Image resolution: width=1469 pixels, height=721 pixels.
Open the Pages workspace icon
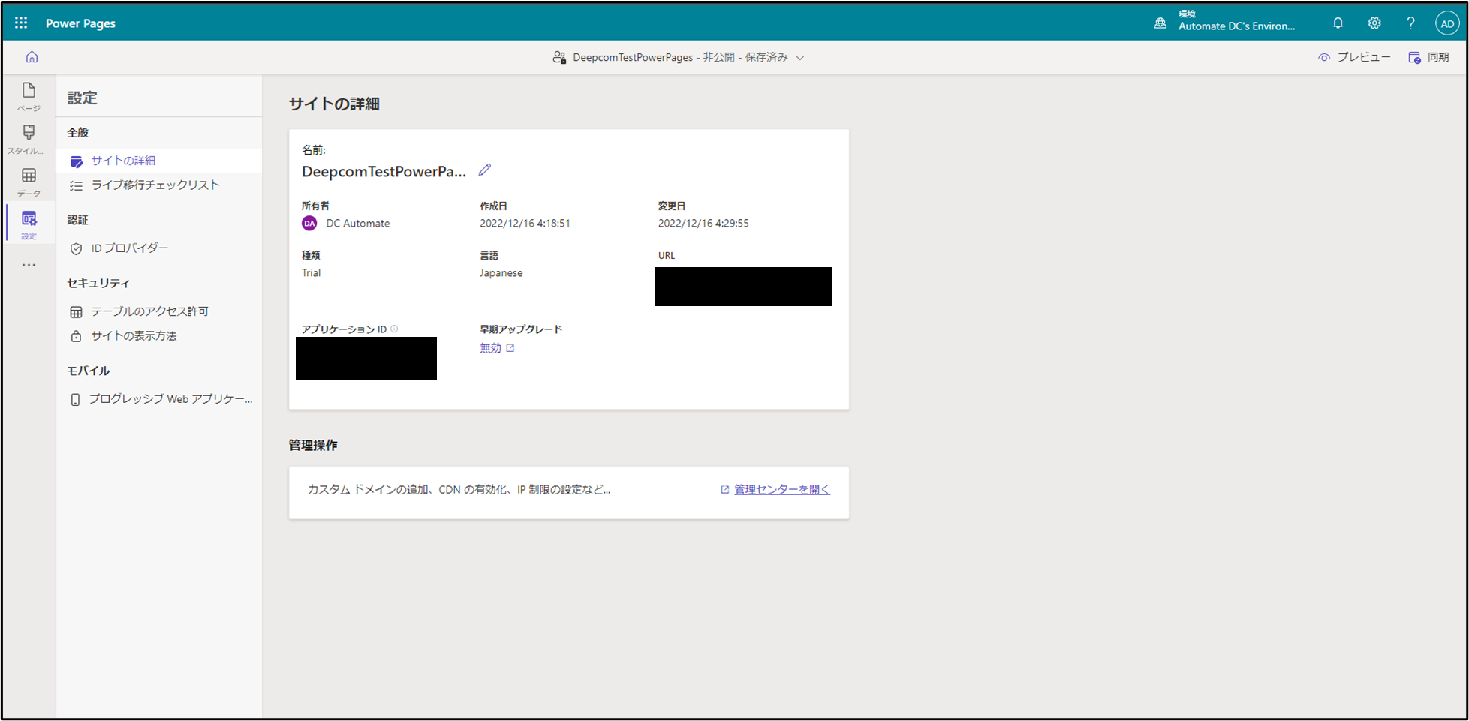click(x=29, y=96)
